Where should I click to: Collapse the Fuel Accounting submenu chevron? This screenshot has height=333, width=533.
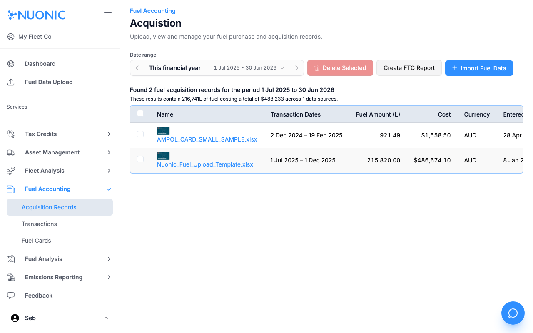coord(109,189)
